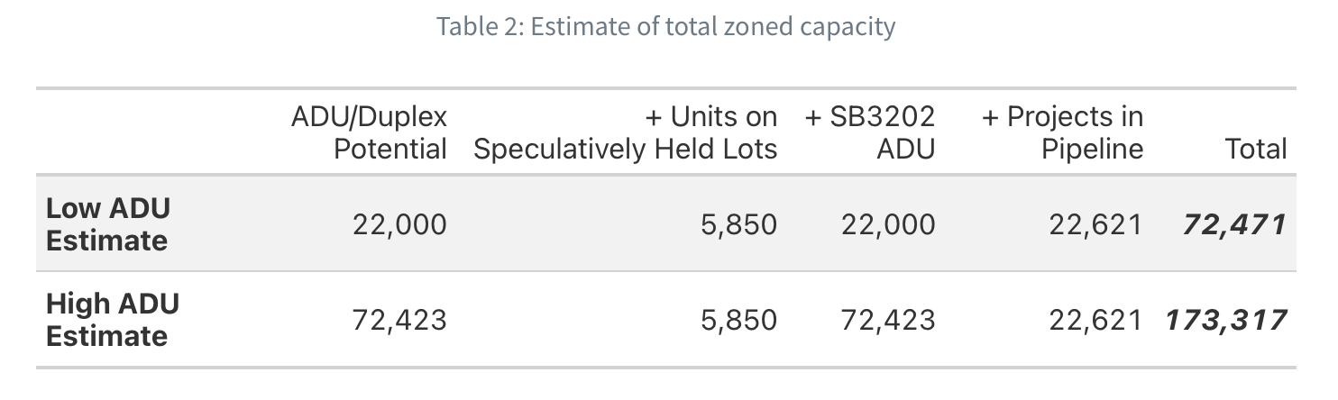Select the 'ADU/Duplex Potential' column header

tap(369, 132)
